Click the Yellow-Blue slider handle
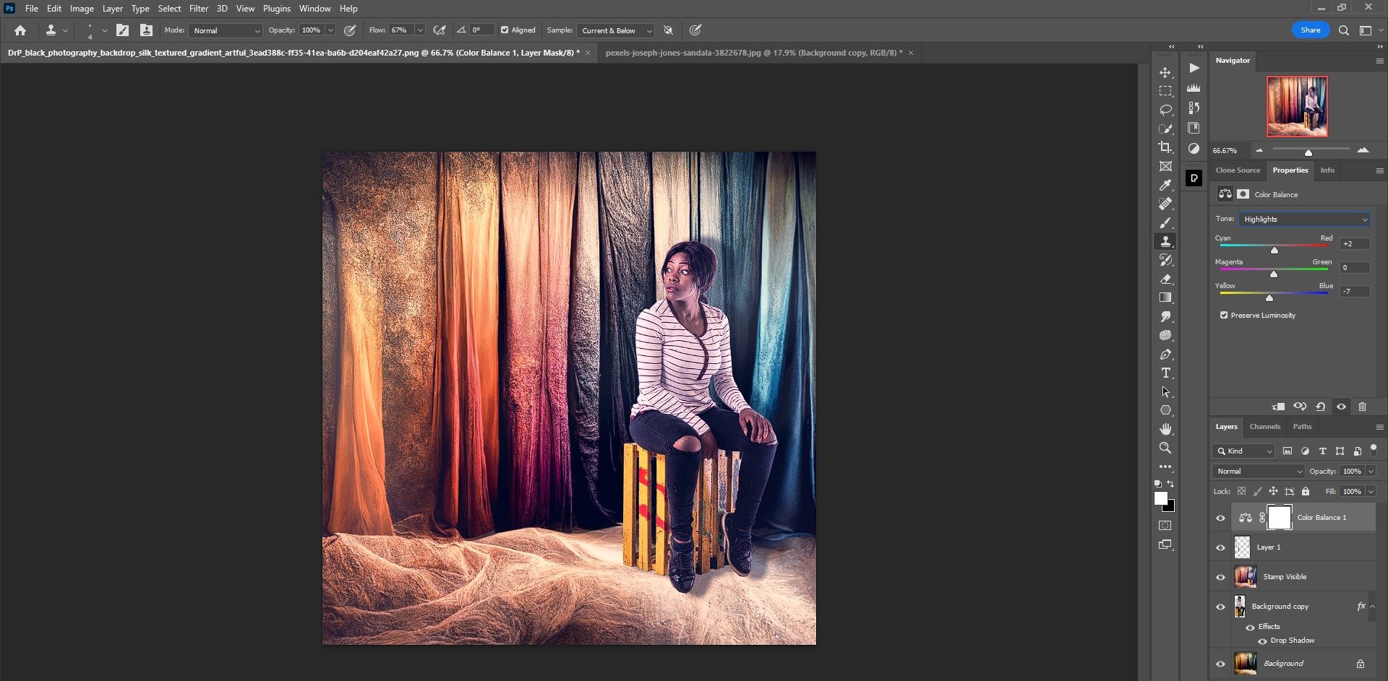The image size is (1388, 681). [1269, 298]
